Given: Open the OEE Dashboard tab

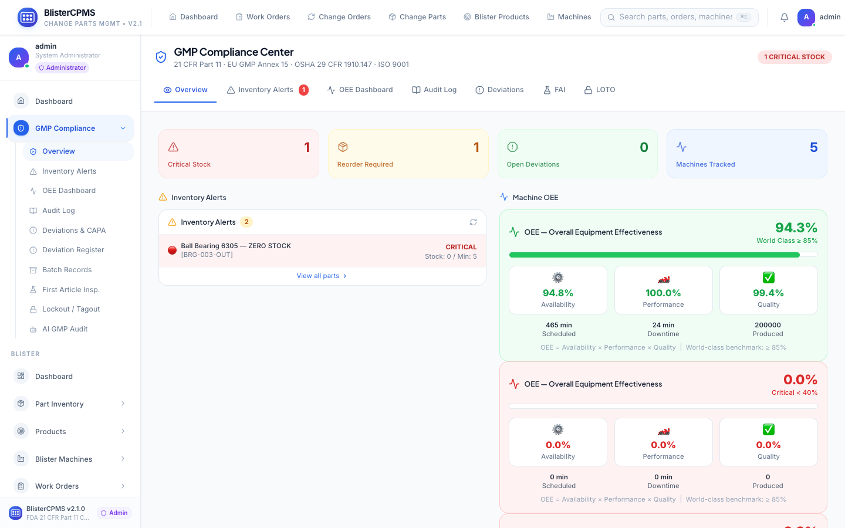Looking at the screenshot, I should point(360,90).
